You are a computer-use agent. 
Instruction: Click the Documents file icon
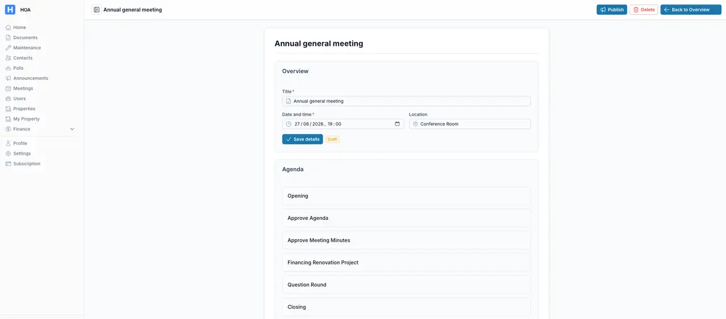click(x=8, y=37)
